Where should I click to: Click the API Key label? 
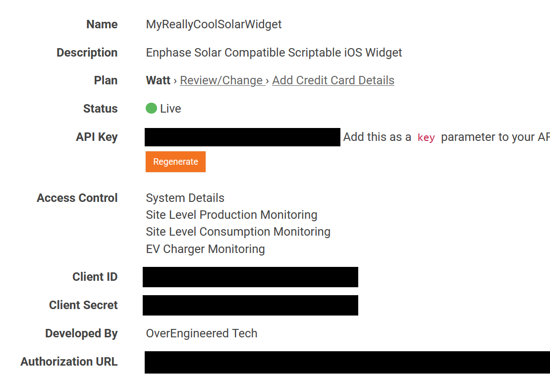(x=97, y=137)
